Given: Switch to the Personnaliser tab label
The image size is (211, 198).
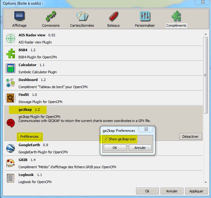Looking at the screenshot, I should [145, 25].
